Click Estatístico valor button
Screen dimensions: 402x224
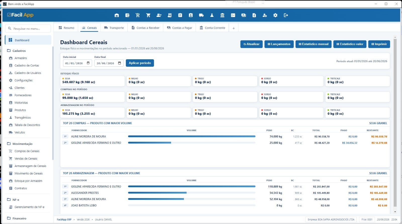(x=350, y=44)
